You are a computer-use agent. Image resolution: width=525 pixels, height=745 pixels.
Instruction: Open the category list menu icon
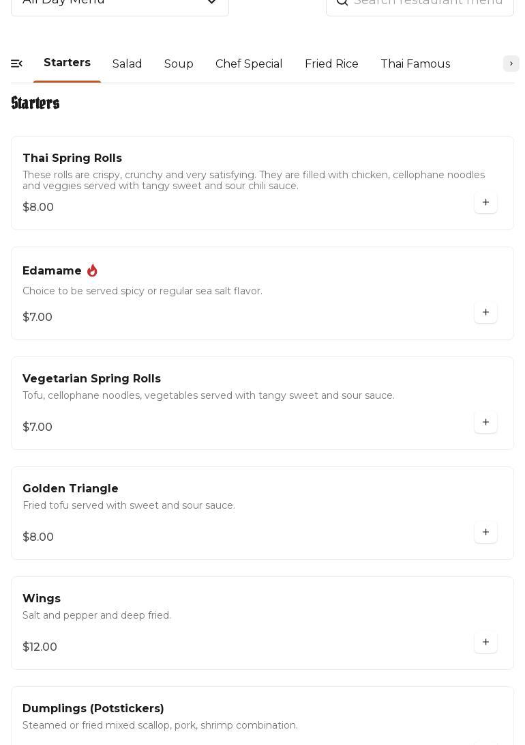pyautogui.click(x=16, y=64)
